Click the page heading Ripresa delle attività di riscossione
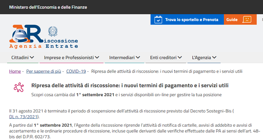The width and height of the screenshot is (263, 139). (130, 86)
